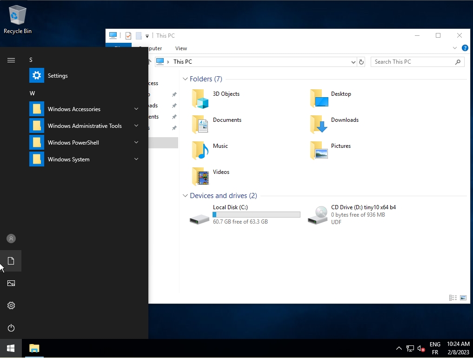Expand Windows Accessories group chevron

pyautogui.click(x=136, y=109)
